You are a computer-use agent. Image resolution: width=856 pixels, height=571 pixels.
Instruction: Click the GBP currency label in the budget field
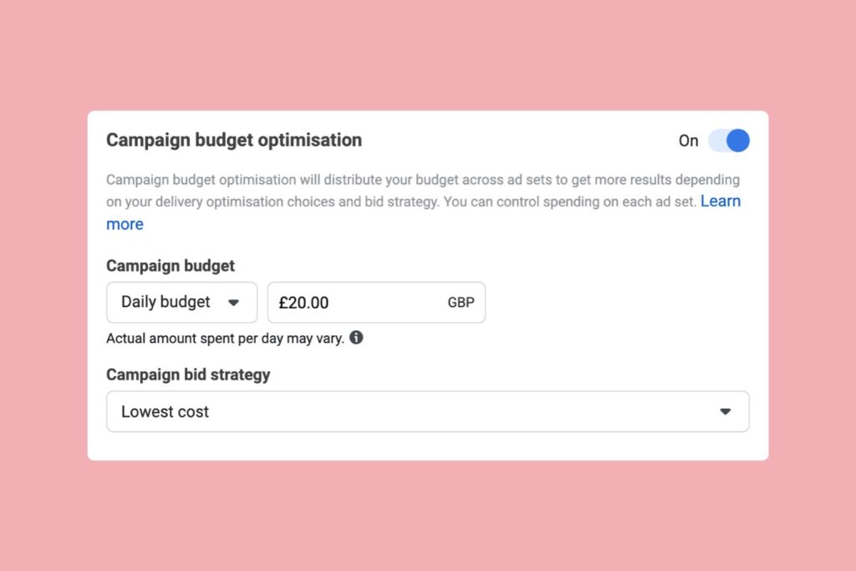[x=461, y=303]
